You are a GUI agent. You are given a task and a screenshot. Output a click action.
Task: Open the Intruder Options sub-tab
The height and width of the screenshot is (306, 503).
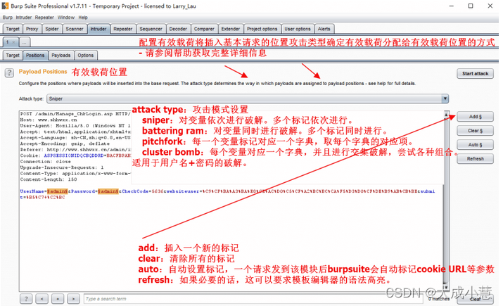coord(86,55)
